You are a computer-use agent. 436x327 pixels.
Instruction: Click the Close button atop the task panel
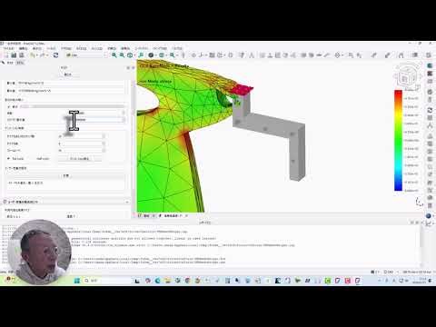pos(67,74)
